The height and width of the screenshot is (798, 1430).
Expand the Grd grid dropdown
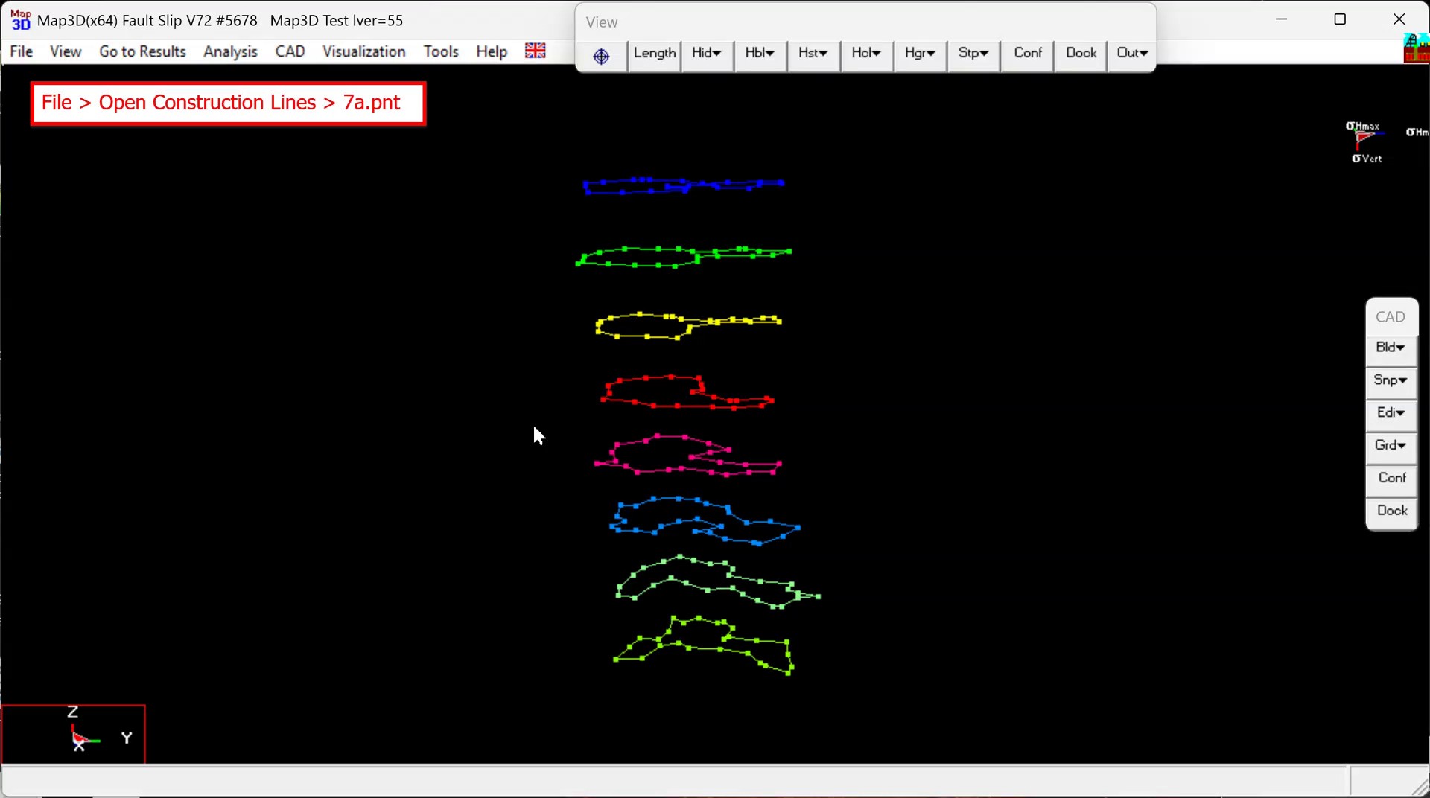coord(1390,446)
